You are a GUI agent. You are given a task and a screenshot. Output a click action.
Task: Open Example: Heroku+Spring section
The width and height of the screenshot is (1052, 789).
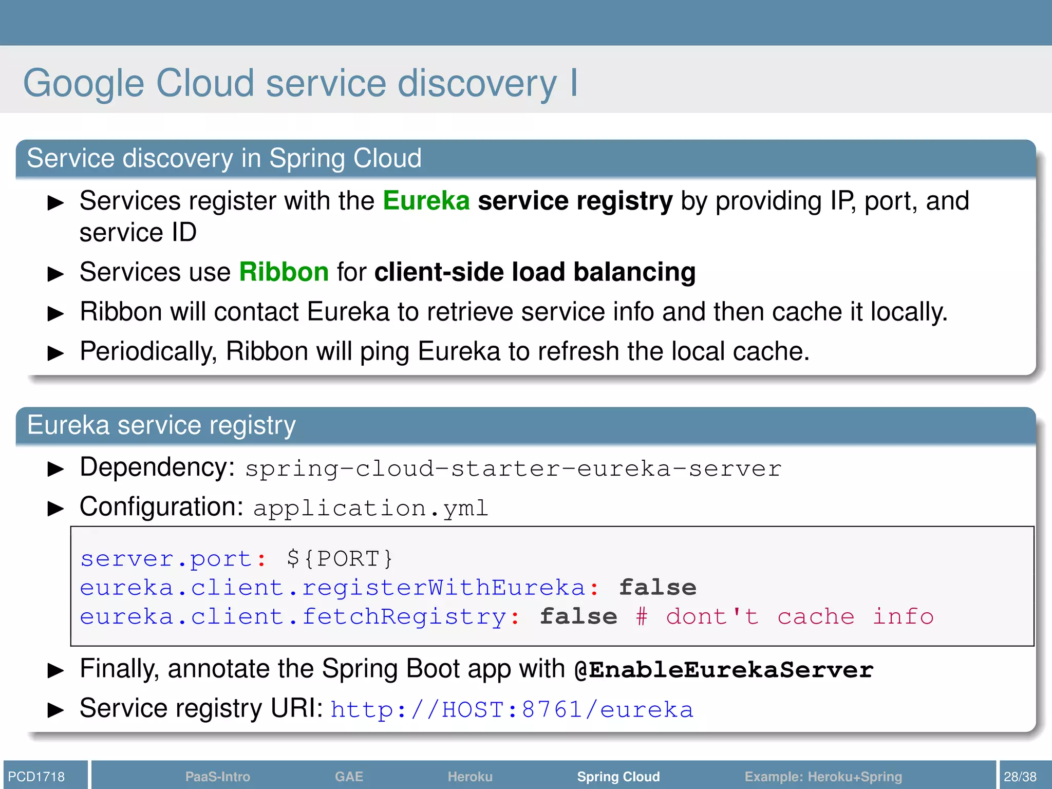click(823, 776)
